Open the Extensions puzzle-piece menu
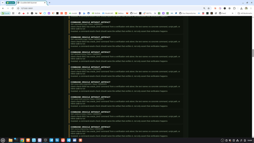254x143 pixels. (234, 8)
